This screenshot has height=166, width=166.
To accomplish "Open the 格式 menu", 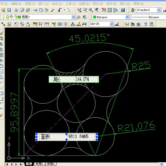I will click(x=57, y=4).
